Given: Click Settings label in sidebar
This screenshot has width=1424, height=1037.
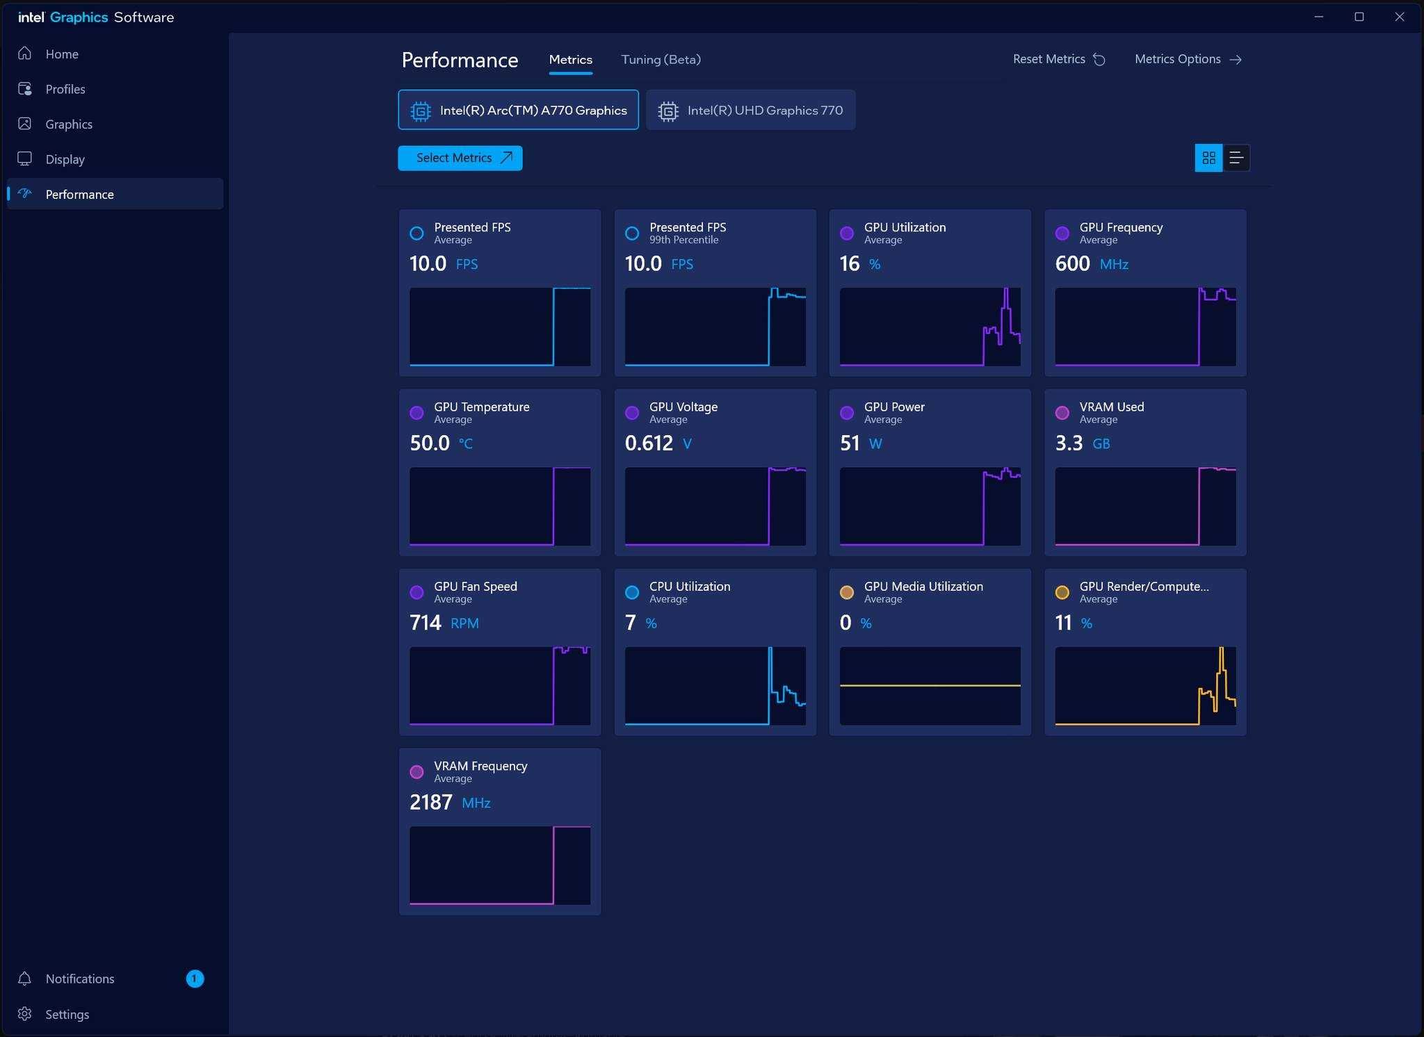Looking at the screenshot, I should click(67, 1014).
